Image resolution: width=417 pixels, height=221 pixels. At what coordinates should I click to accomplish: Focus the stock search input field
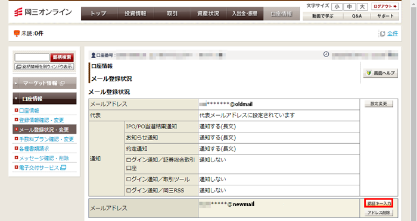(32, 57)
